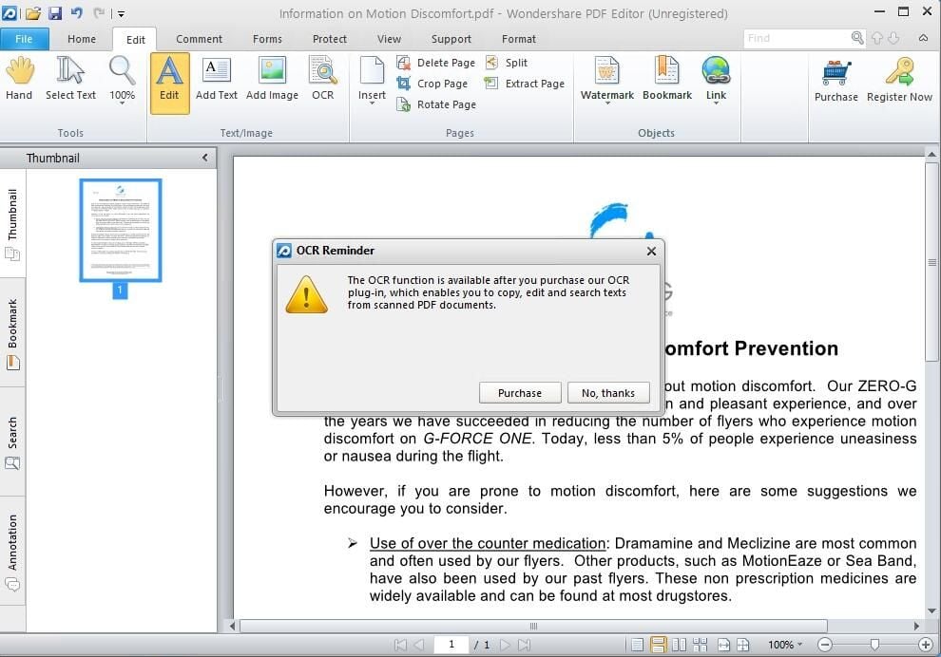Open the Thumbnail side panel tab
Image resolution: width=941 pixels, height=657 pixels.
coord(12,224)
